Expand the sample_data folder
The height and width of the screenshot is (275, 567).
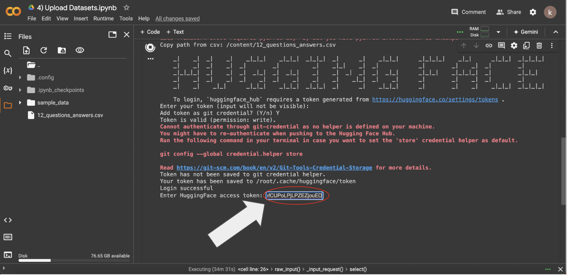20,103
